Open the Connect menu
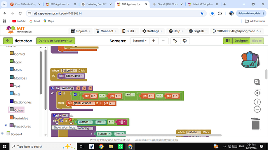 (106, 31)
